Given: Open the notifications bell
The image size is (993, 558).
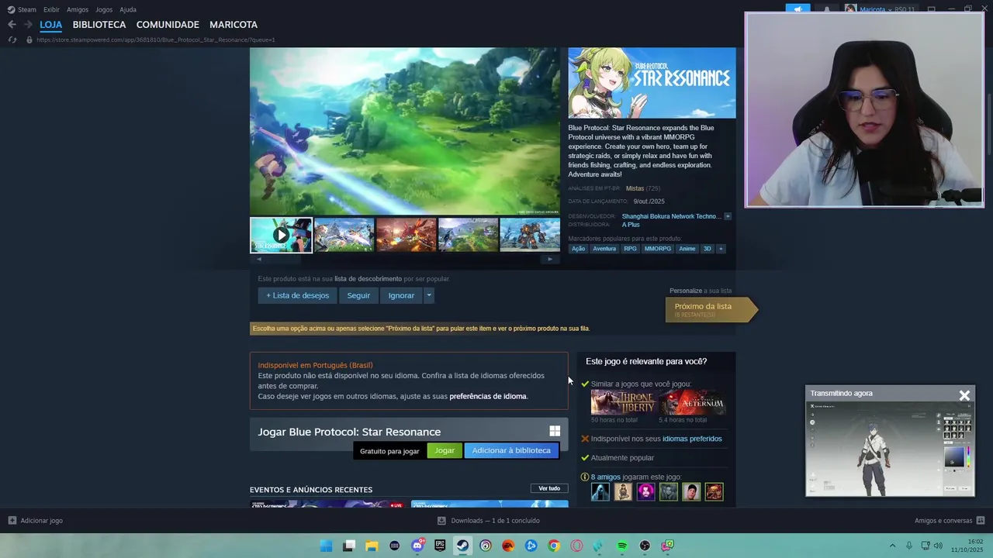Looking at the screenshot, I should point(827,9).
